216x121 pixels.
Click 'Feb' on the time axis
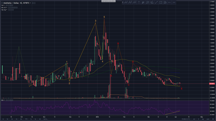pos(124,117)
